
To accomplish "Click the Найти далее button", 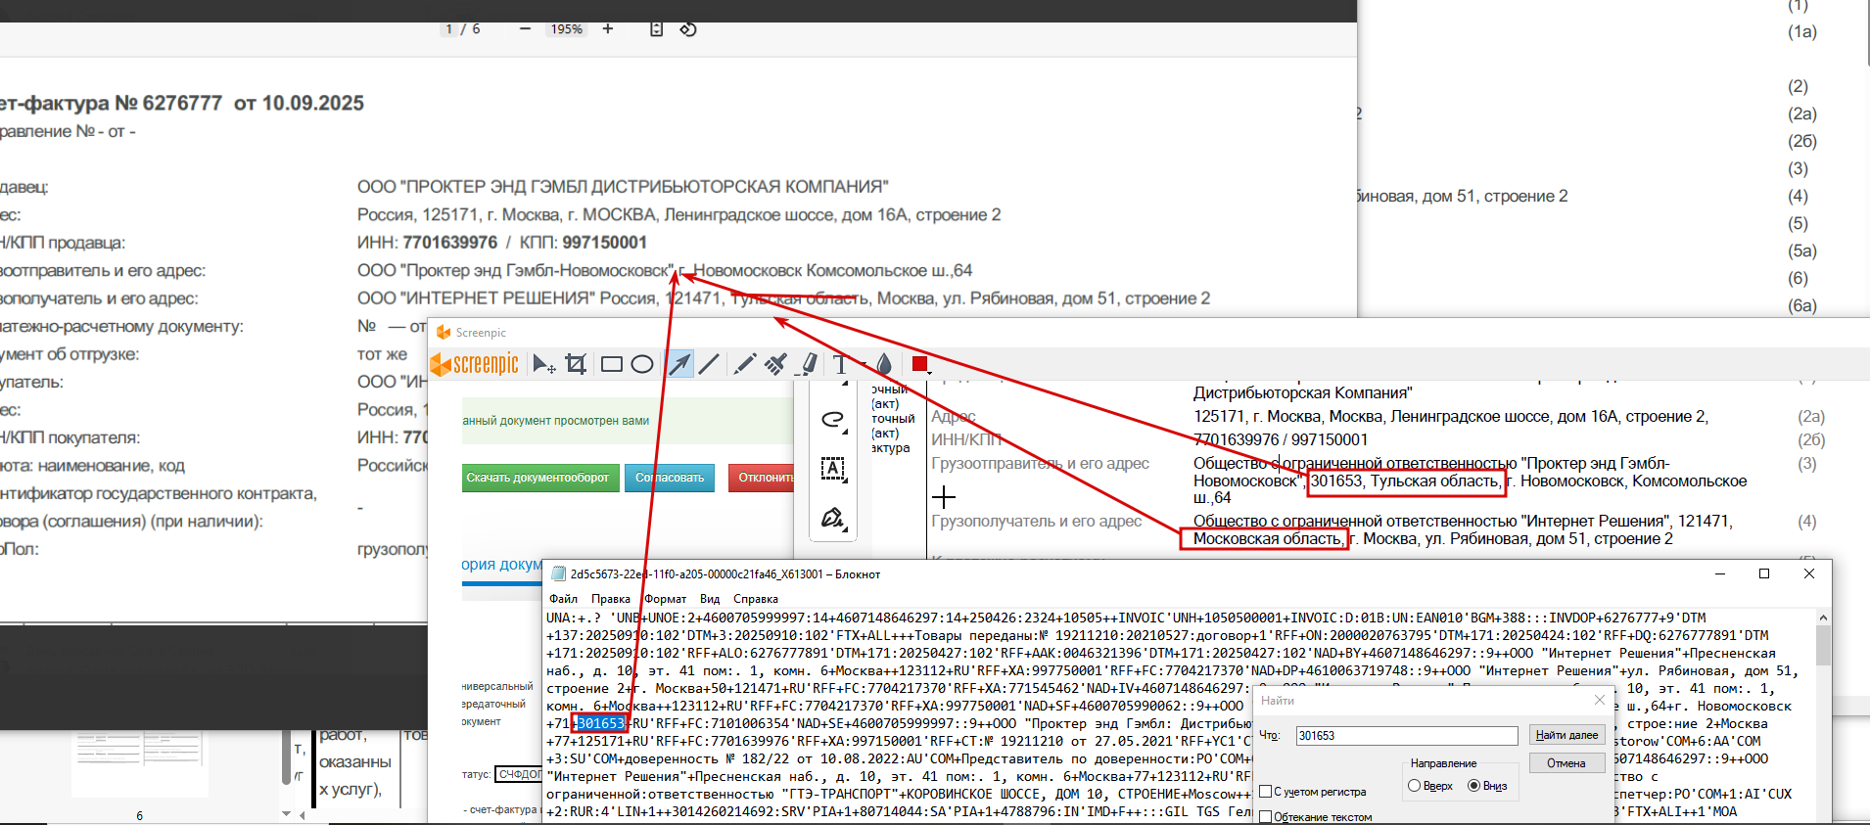I will click(x=1566, y=735).
